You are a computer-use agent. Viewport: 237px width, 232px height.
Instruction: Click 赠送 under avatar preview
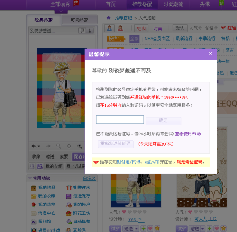point(50,157)
